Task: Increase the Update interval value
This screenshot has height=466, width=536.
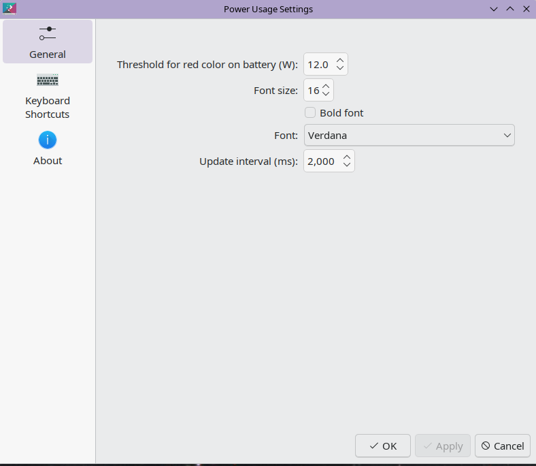Action: 347,157
